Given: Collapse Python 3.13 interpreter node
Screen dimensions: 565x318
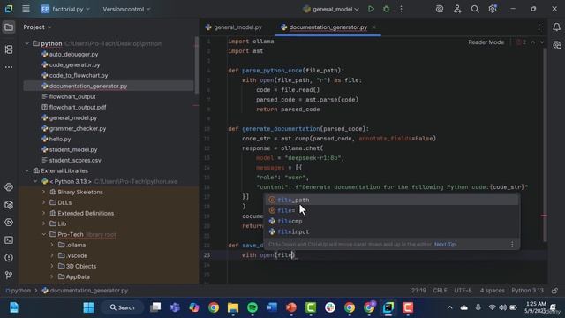Looking at the screenshot, I should [x=35, y=181].
